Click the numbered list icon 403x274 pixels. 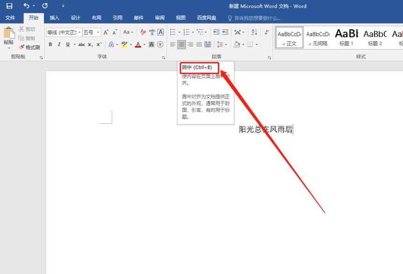click(x=186, y=33)
